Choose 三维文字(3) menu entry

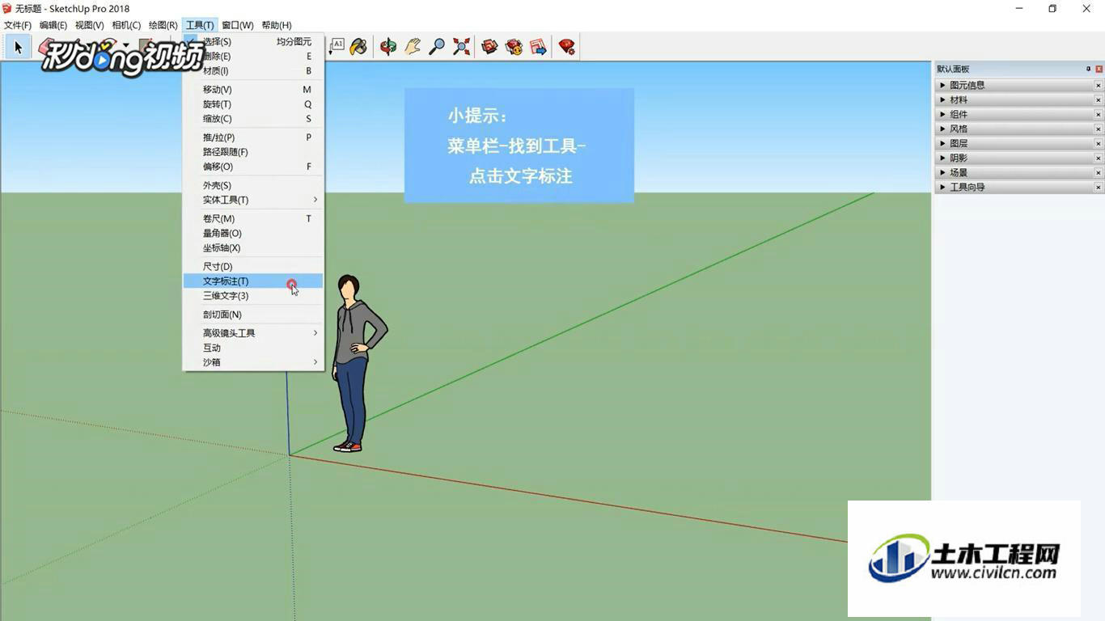[x=253, y=296]
